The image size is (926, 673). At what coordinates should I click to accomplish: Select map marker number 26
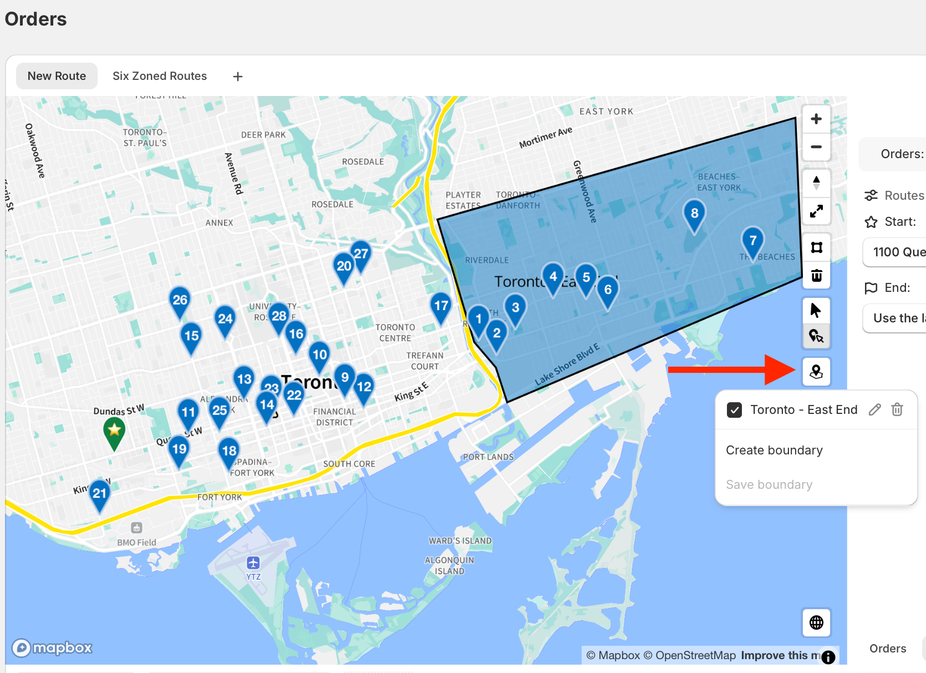[x=180, y=303]
